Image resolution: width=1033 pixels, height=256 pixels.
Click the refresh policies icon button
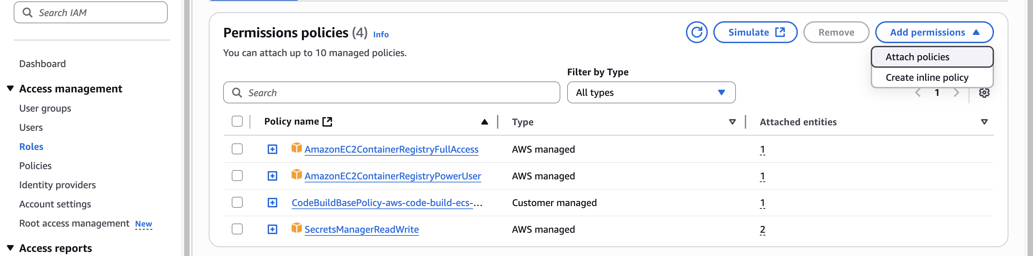tap(697, 32)
